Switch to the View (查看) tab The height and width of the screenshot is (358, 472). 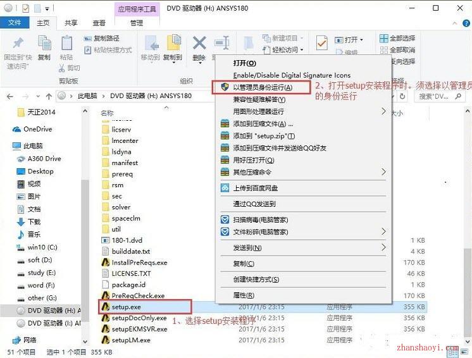pos(99,23)
